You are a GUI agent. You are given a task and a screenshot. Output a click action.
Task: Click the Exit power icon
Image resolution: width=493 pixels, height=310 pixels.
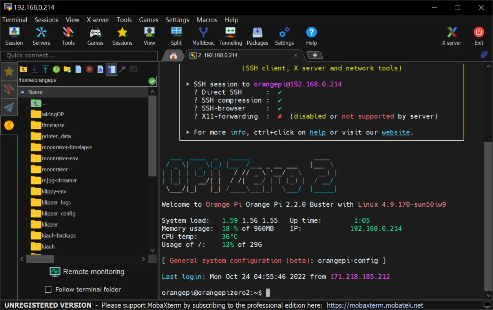coord(479,36)
